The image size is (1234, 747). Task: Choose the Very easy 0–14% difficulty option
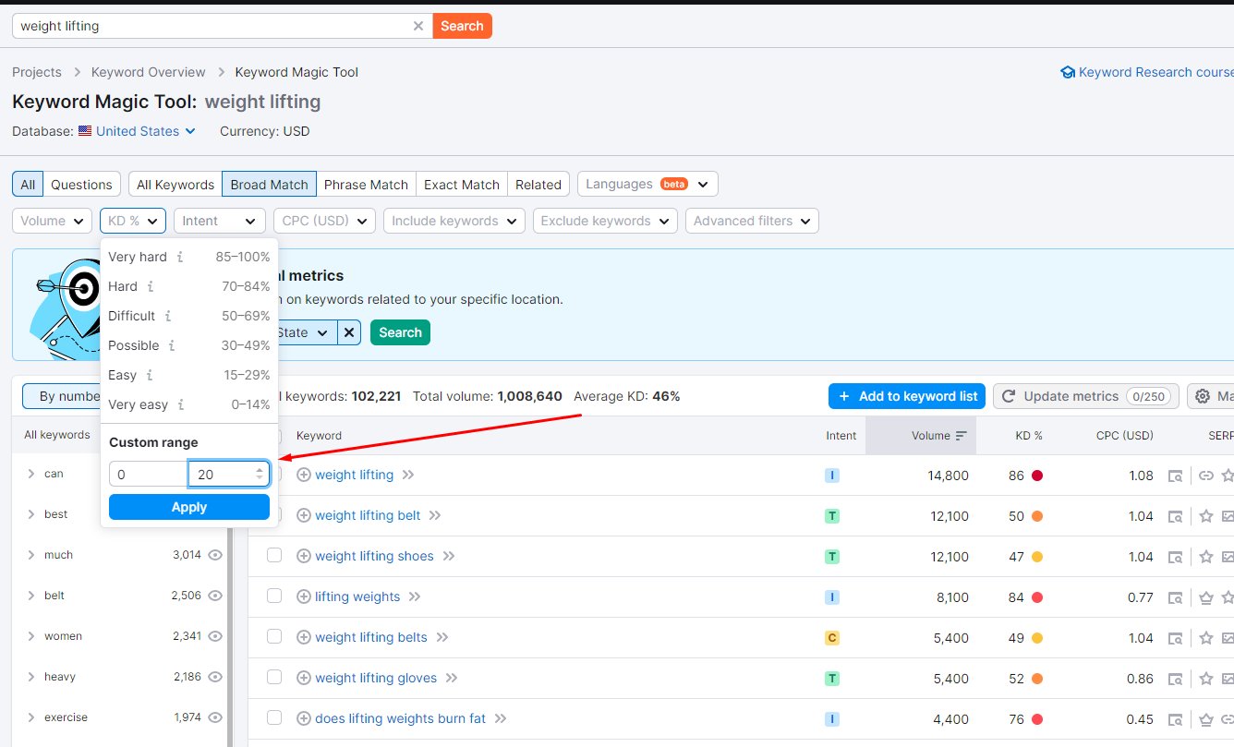189,404
